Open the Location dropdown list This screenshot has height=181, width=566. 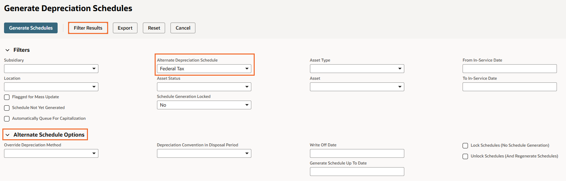51,87
